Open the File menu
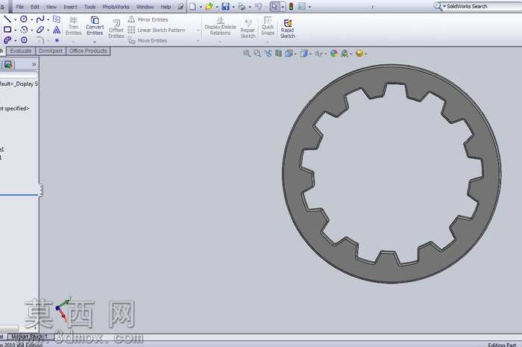The width and height of the screenshot is (522, 347). [19, 7]
